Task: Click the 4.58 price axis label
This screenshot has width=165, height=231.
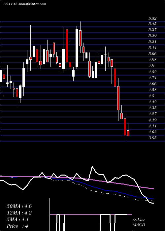Action: (x=152, y=90)
